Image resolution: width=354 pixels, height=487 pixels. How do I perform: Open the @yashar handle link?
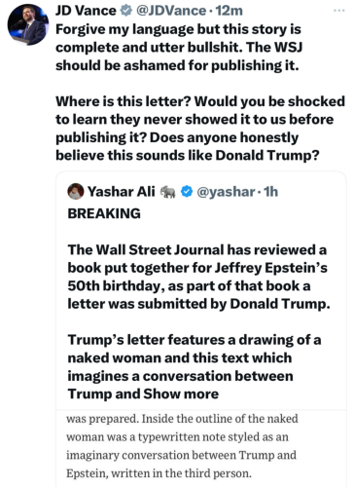pos(226,192)
